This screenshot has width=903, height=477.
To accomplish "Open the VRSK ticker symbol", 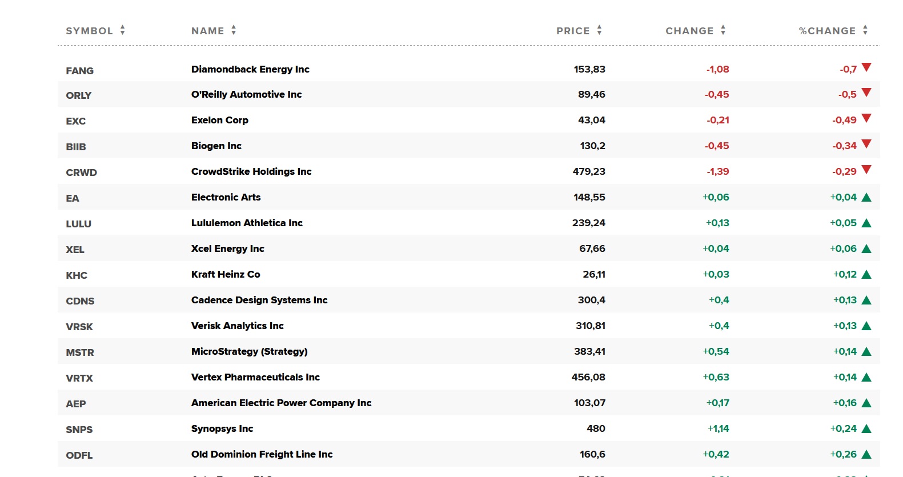I will (79, 327).
